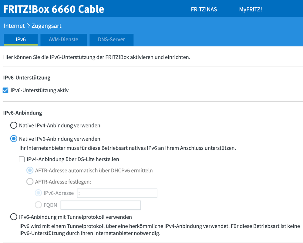This screenshot has width=303, height=243.
Task: Choose AFTR-Adresse automatisch über DHCPv6 ermitteln
Action: (x=30, y=170)
